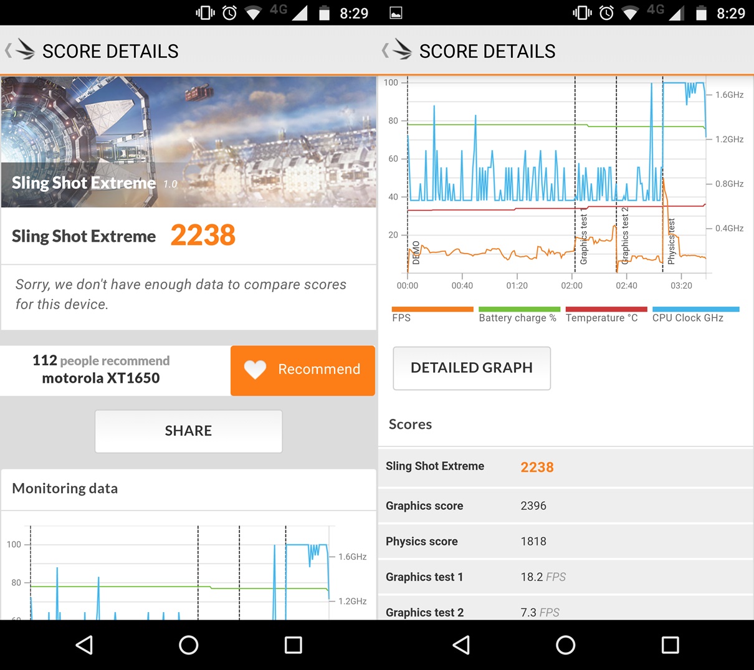The height and width of the screenshot is (670, 754).
Task: Tap the Physics score row
Action: [565, 541]
